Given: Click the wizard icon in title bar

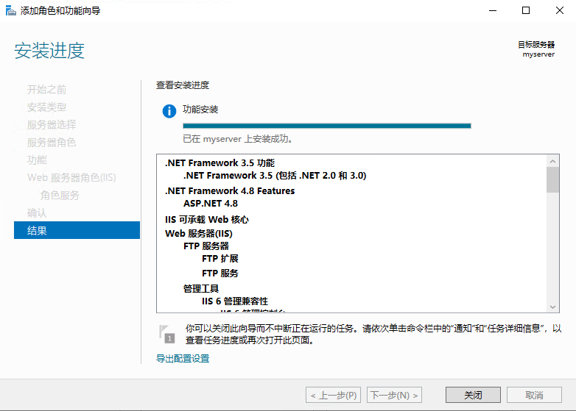Looking at the screenshot, I should click(10, 11).
